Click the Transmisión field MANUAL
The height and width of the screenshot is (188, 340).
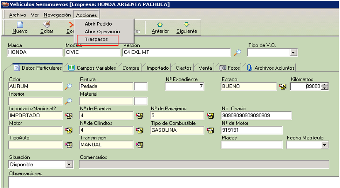(x=106, y=145)
